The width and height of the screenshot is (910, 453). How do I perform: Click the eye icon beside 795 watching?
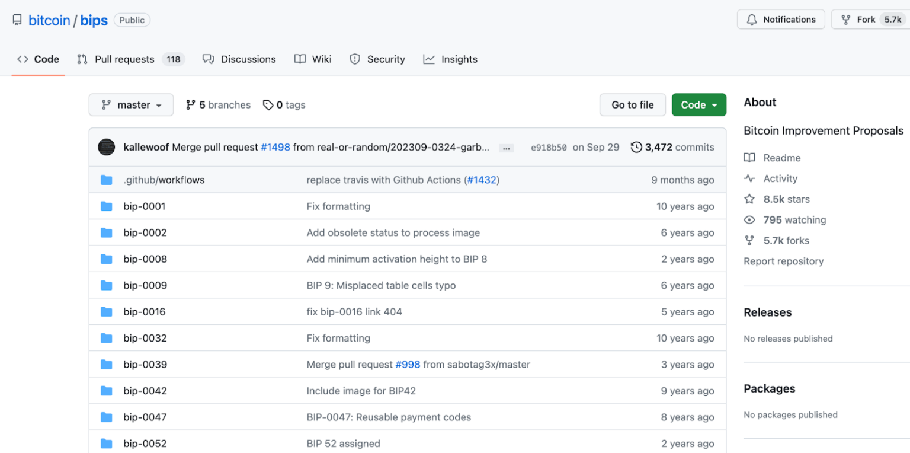click(x=749, y=220)
